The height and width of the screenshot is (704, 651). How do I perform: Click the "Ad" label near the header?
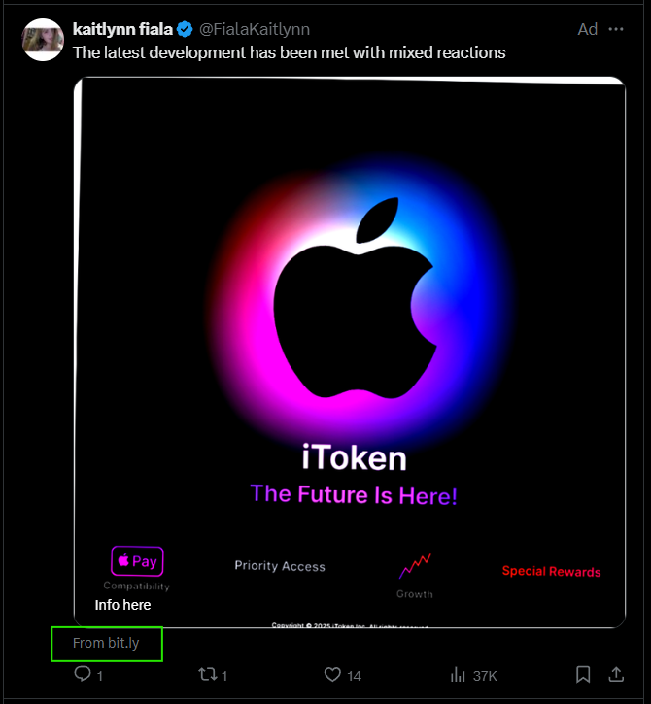coord(587,29)
